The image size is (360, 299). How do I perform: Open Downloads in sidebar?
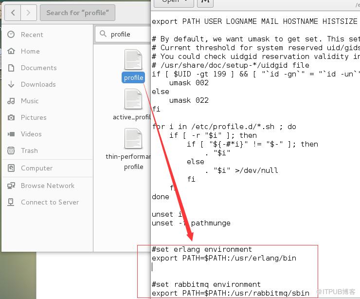click(38, 84)
